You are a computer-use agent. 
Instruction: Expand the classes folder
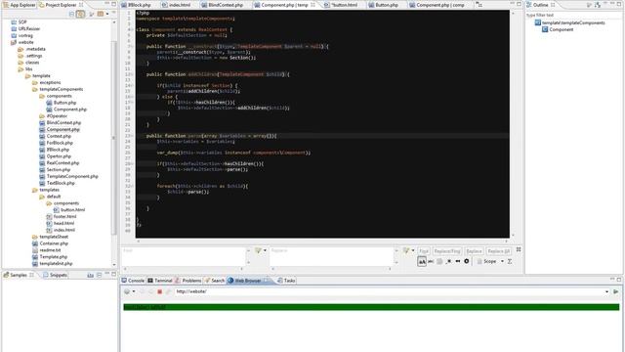28,63
